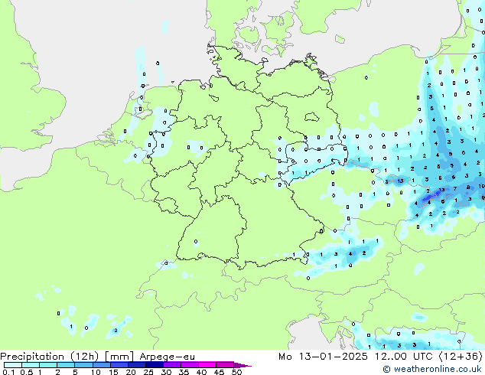Click the legend label '25'
Image resolution: width=485 pixels, height=375 pixels.
(148, 372)
